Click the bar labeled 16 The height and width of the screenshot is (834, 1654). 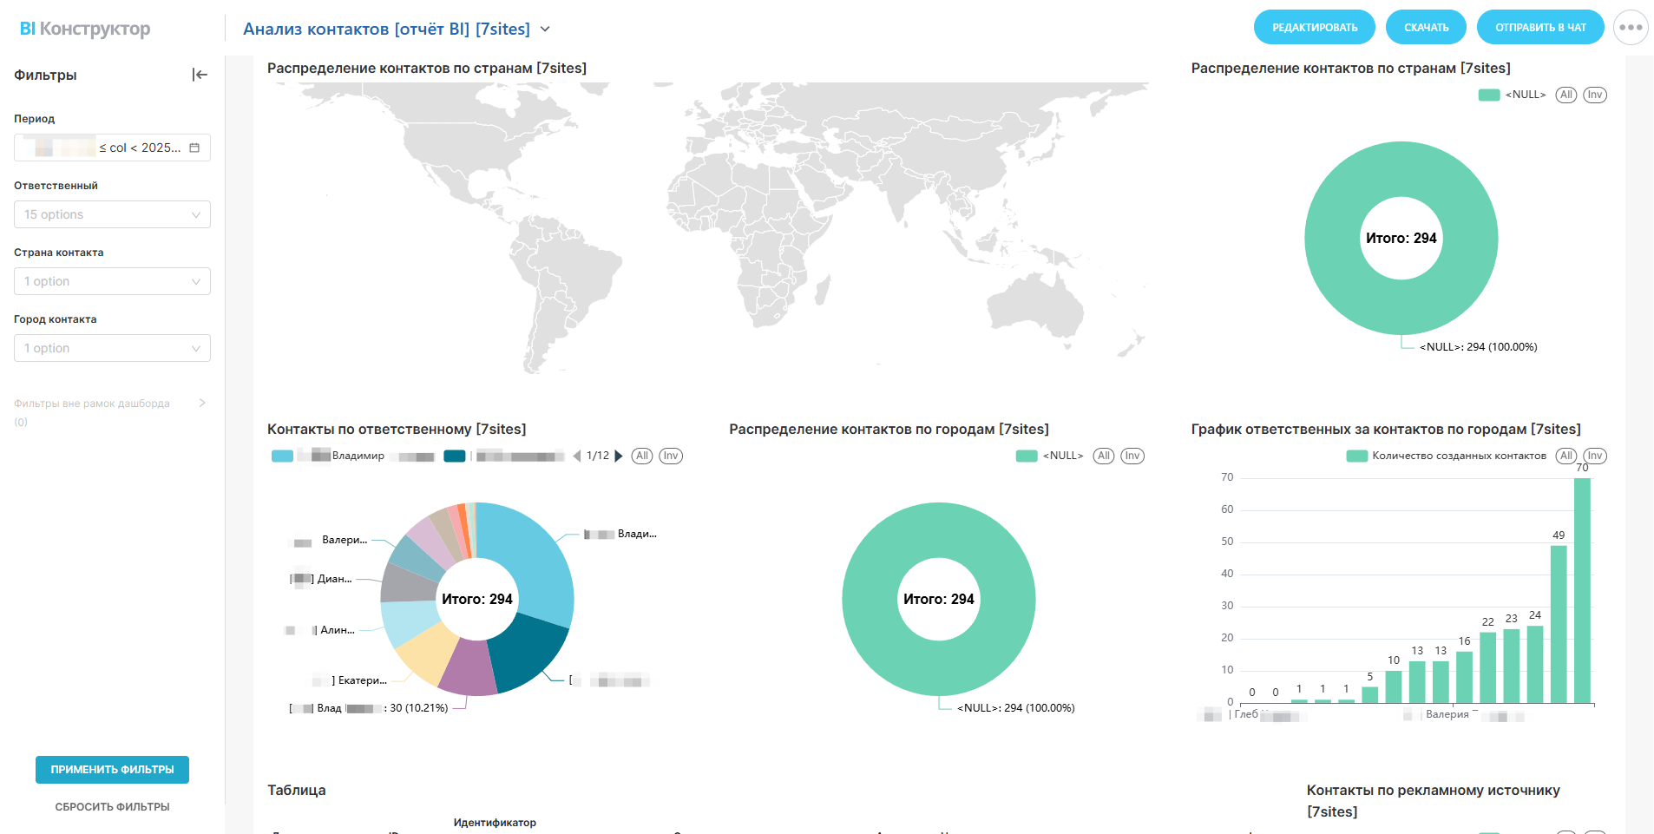(1465, 677)
